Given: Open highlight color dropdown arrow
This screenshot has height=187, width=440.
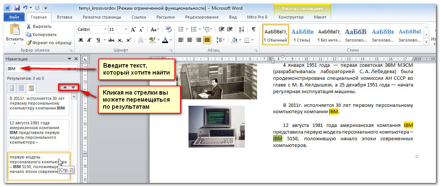Looking at the screenshot, I should [158, 40].
